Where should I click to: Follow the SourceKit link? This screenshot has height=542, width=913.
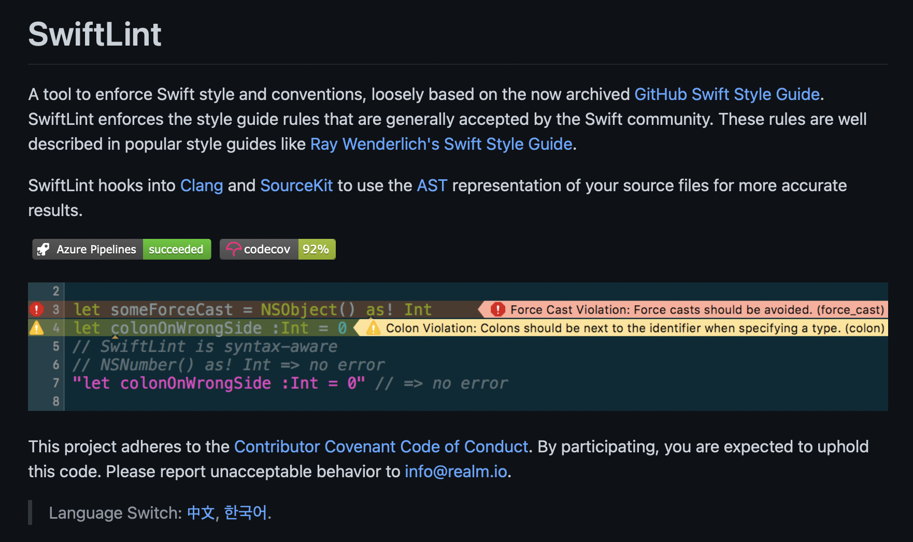click(296, 186)
